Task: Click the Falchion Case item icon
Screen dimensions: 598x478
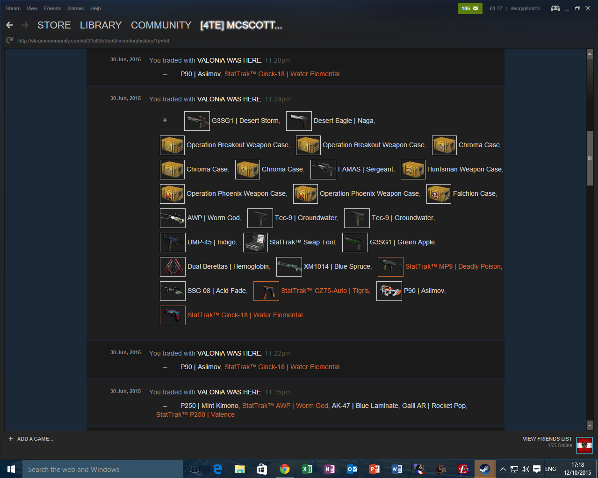Action: click(439, 193)
